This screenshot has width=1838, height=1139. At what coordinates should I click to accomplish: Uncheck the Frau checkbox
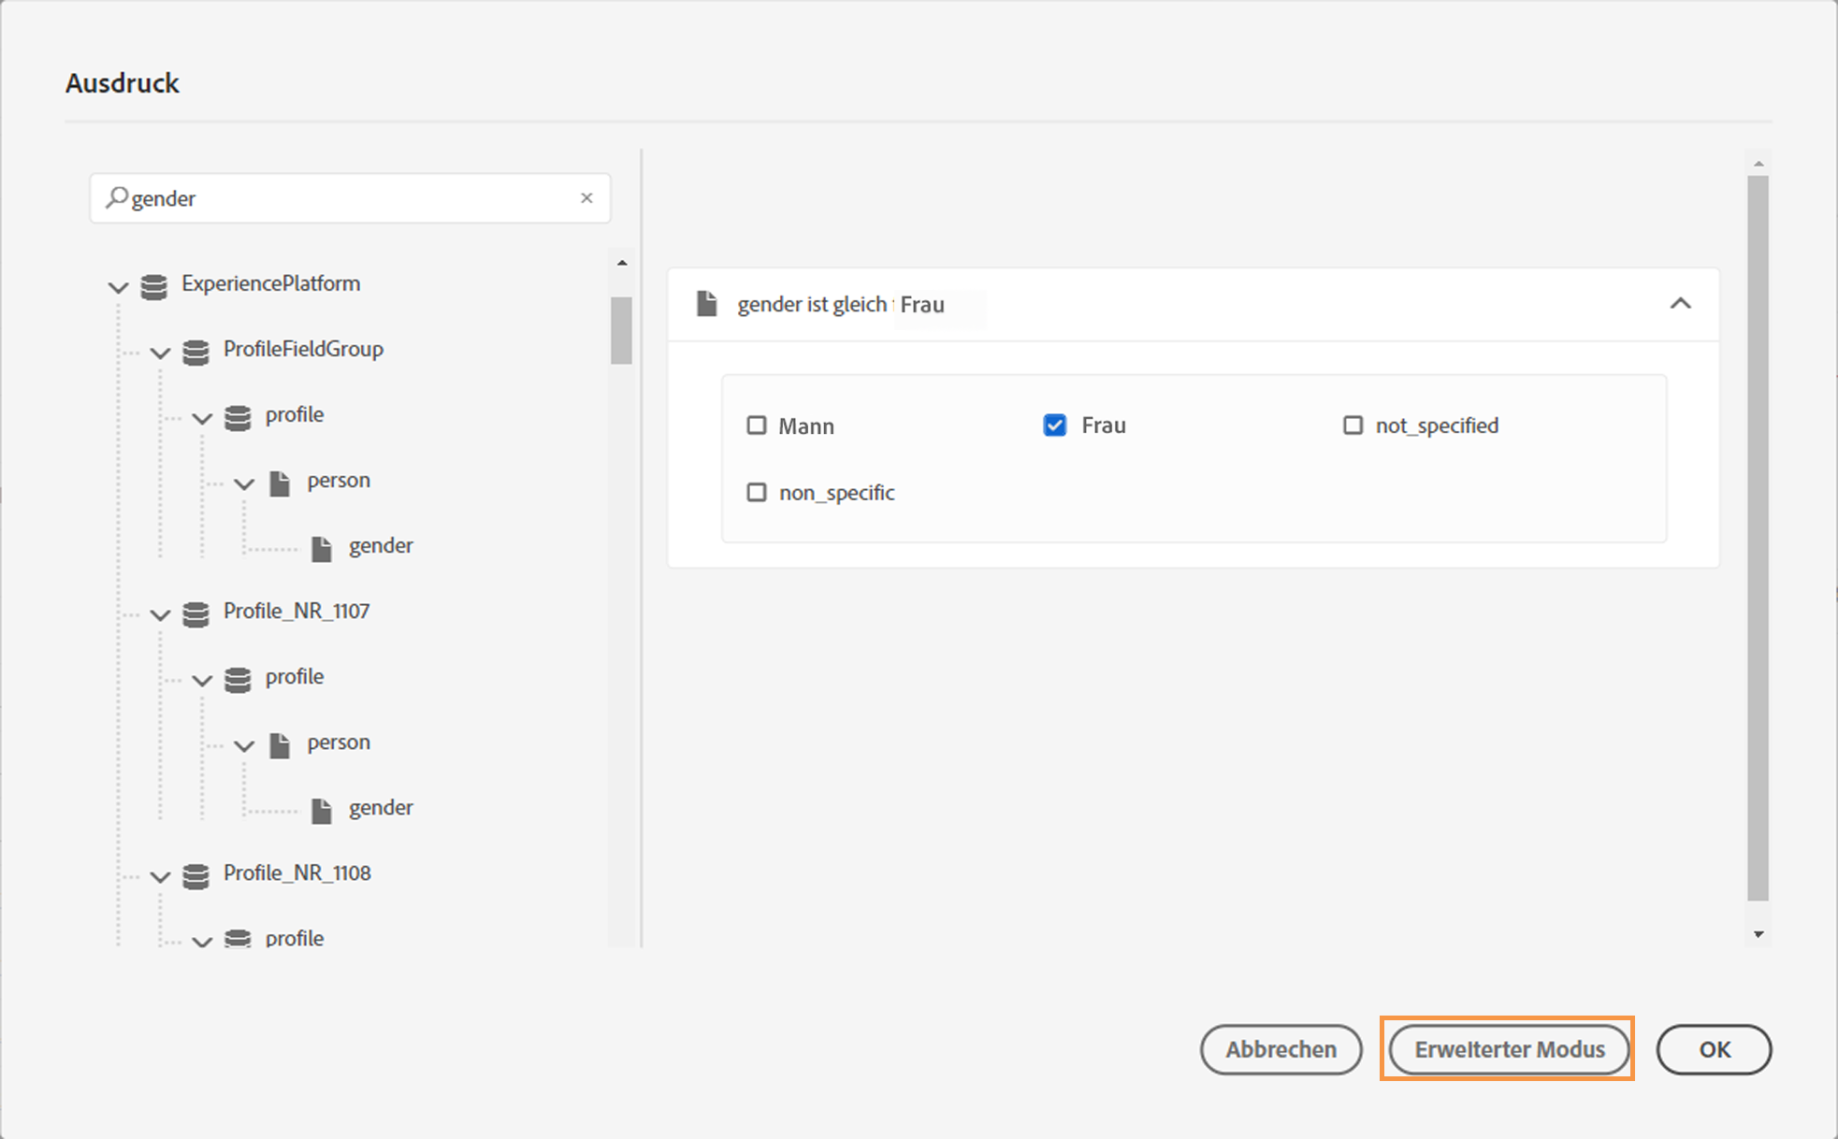[x=1055, y=425]
